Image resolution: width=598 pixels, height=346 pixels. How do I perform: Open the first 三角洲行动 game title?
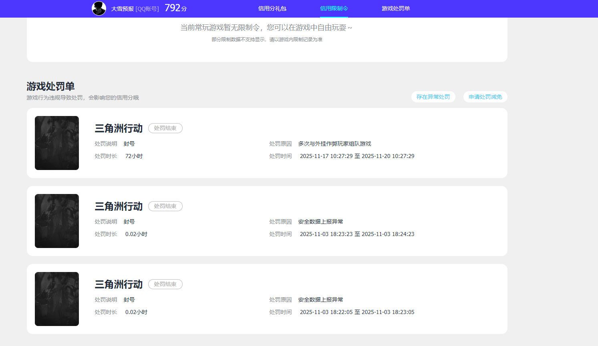point(119,128)
